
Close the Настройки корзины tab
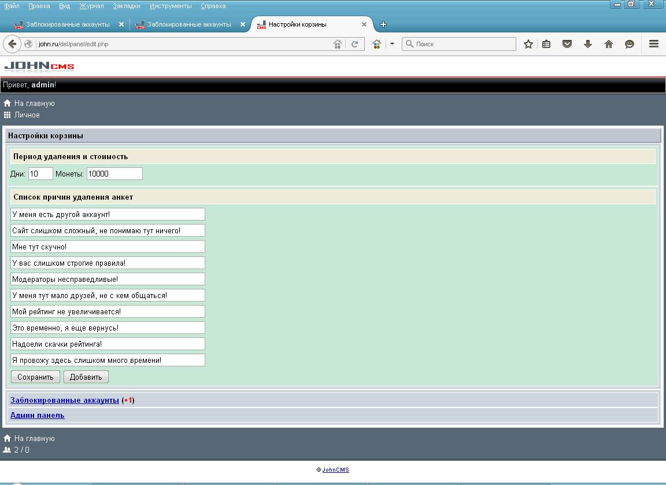click(x=364, y=24)
